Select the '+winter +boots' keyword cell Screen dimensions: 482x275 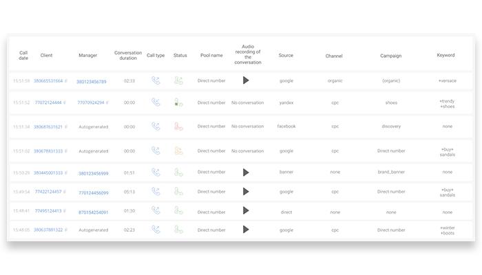pos(448,230)
